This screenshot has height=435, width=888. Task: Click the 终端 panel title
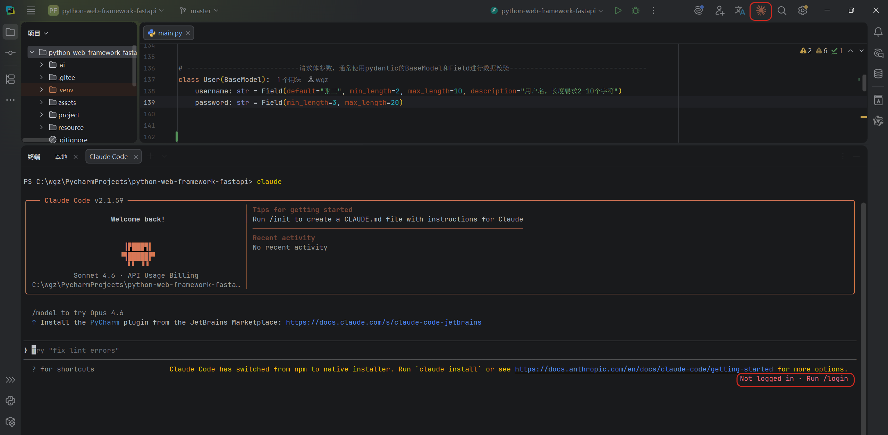(34, 157)
